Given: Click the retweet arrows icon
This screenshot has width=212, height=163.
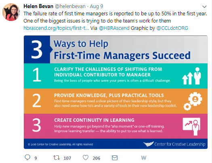Looking at the screenshot, I should pos(57,158).
